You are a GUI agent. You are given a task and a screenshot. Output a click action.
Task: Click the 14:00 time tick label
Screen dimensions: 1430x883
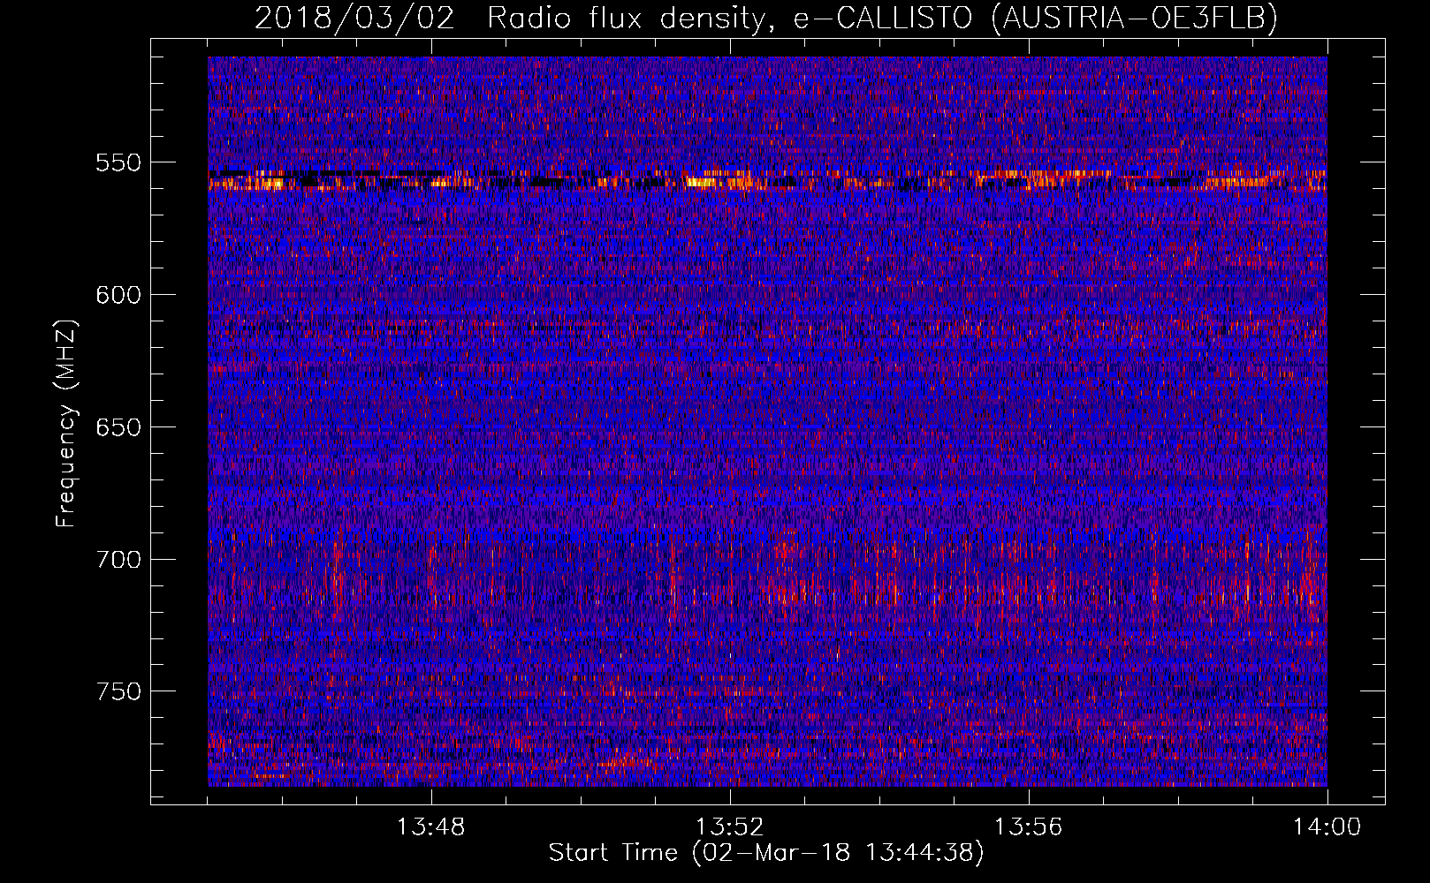[1327, 827]
